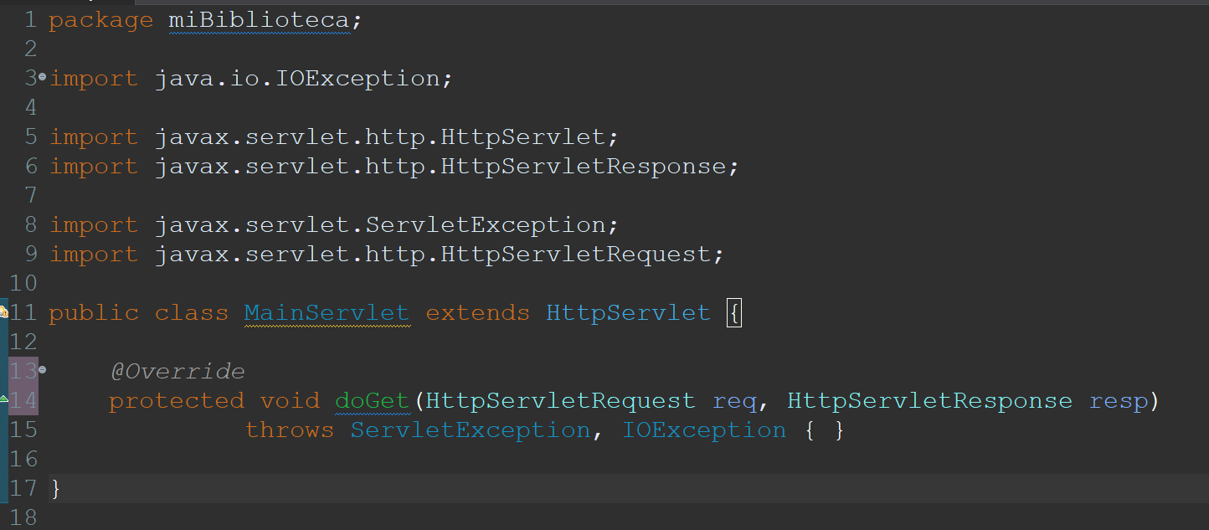Click line number 18 in the gutter

[x=24, y=517]
